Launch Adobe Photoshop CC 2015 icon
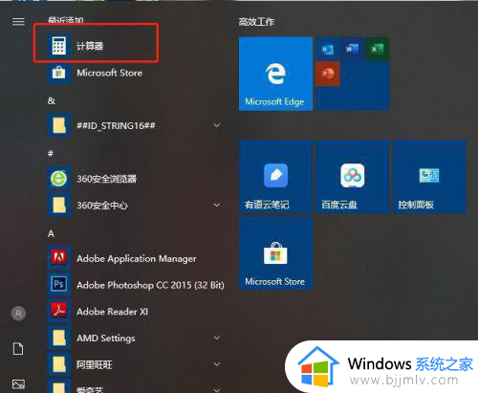This screenshot has width=478, height=393. point(59,285)
